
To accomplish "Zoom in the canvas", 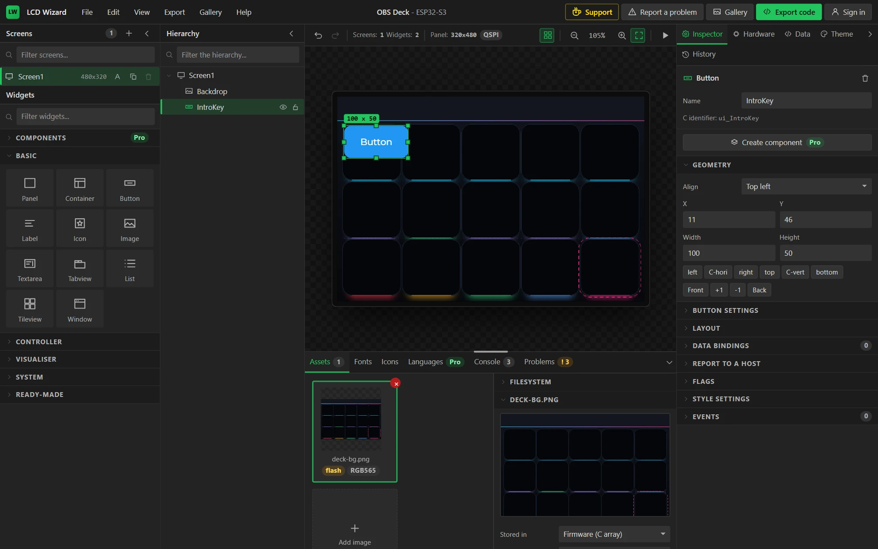I will point(622,35).
